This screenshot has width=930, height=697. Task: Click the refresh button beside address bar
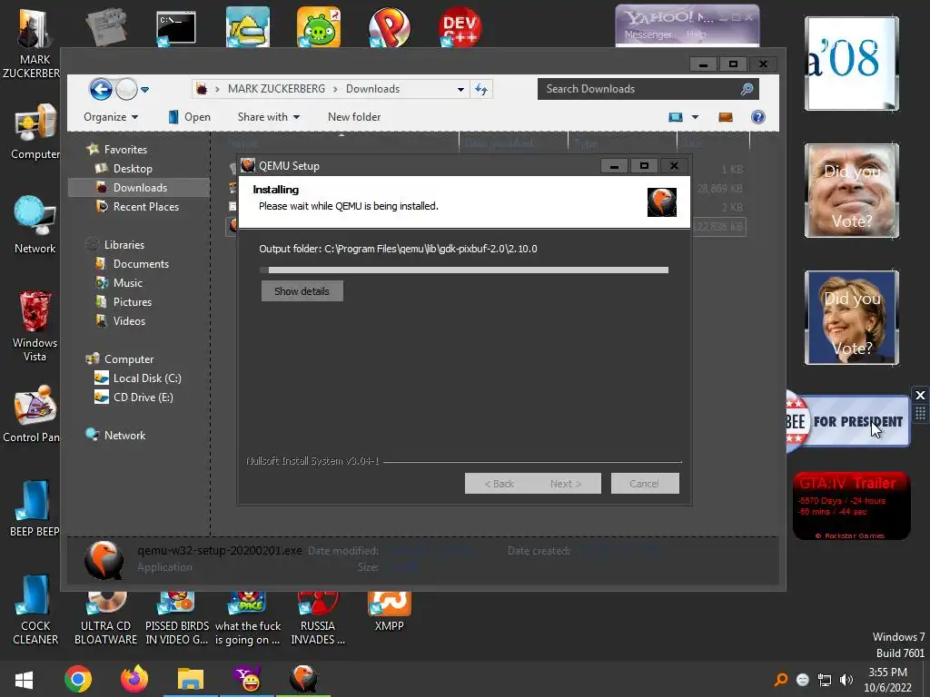(481, 90)
